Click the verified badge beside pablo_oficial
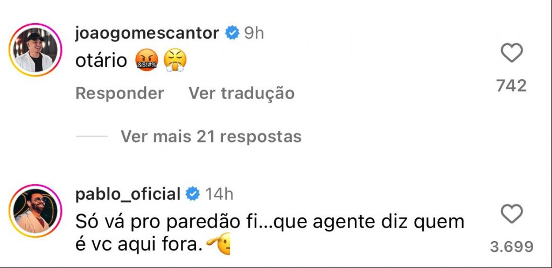This screenshot has width=552, height=268. [x=193, y=194]
